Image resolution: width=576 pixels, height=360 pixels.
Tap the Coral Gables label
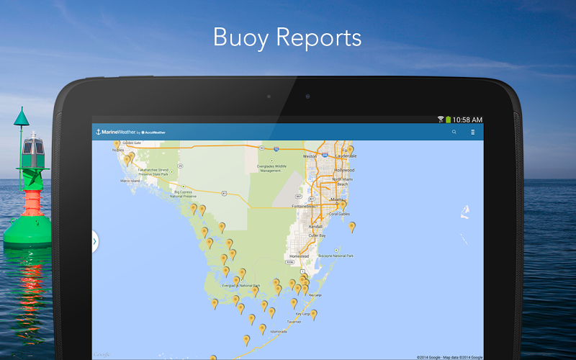tap(339, 214)
